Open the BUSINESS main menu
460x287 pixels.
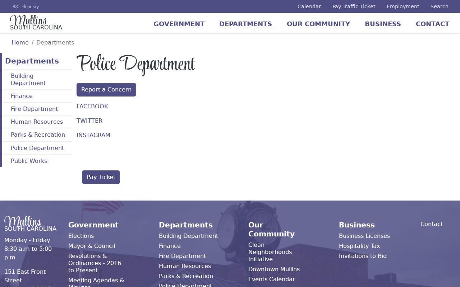click(x=383, y=24)
